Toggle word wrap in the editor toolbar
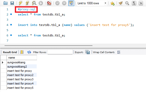 click(x=141, y=3)
